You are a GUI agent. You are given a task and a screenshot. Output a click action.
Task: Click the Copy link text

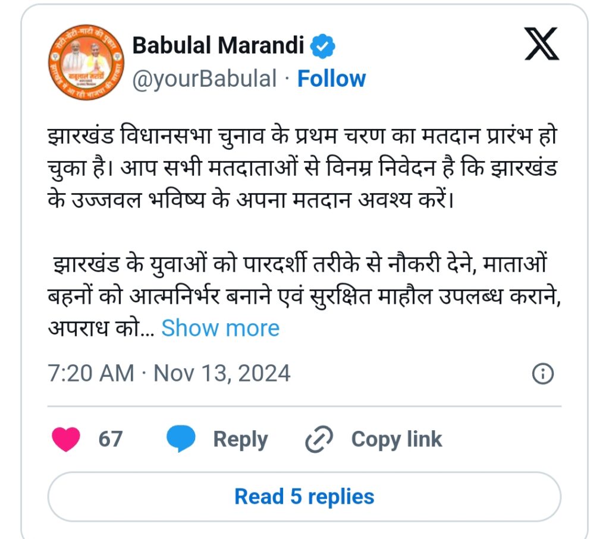coord(397,440)
